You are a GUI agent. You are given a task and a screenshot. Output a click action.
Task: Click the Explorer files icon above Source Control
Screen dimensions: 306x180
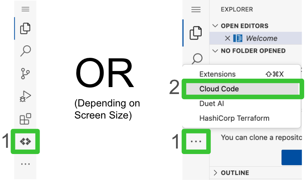point(25,28)
